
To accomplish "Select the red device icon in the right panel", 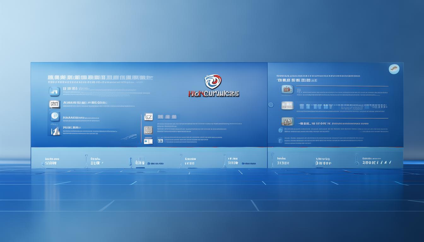I will (287, 90).
